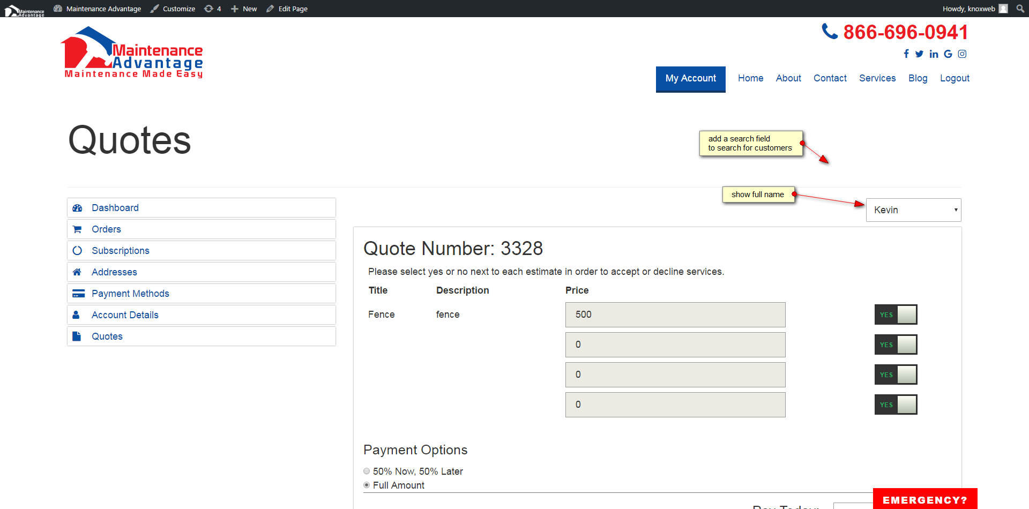Screen dimensions: 1029x509
Task: Select the Full Amount payment option
Action: (367, 485)
